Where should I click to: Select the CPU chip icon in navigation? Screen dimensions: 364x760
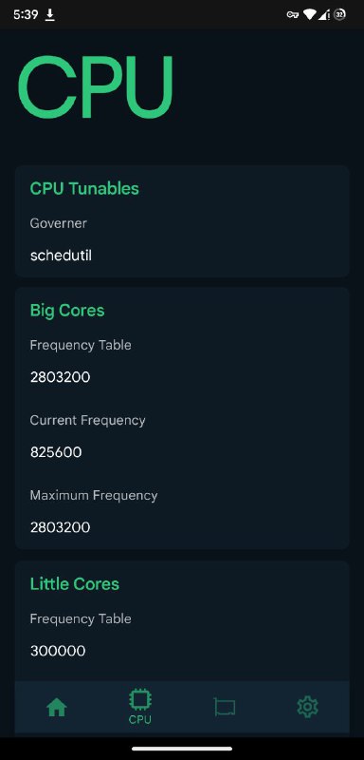(140, 700)
